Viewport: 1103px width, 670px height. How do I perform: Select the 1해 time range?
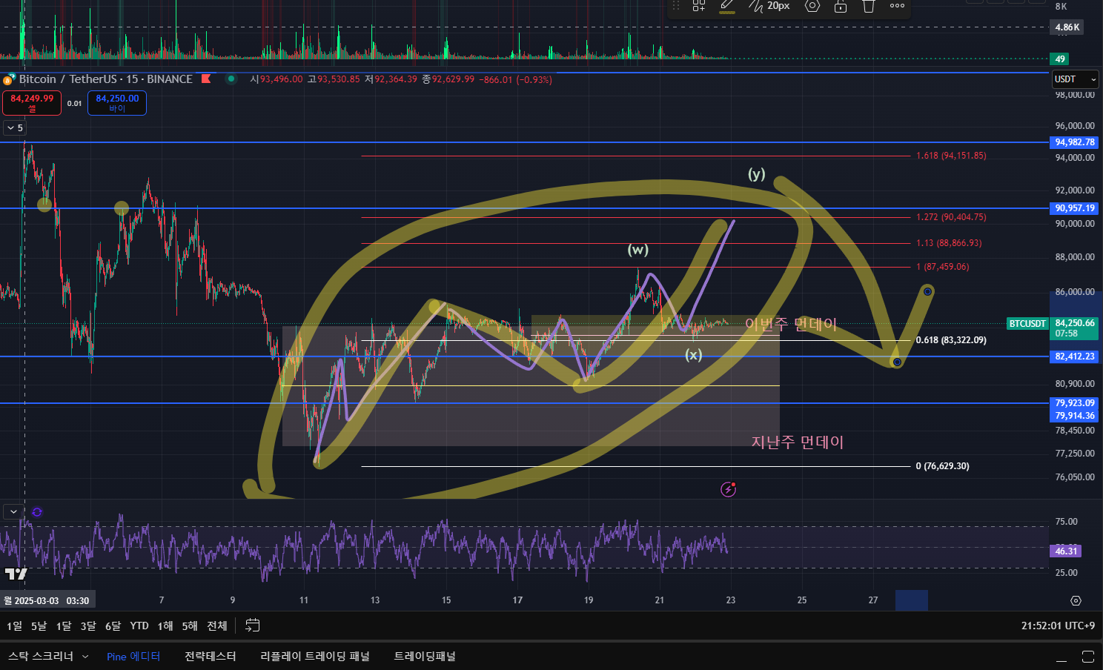[165, 626]
